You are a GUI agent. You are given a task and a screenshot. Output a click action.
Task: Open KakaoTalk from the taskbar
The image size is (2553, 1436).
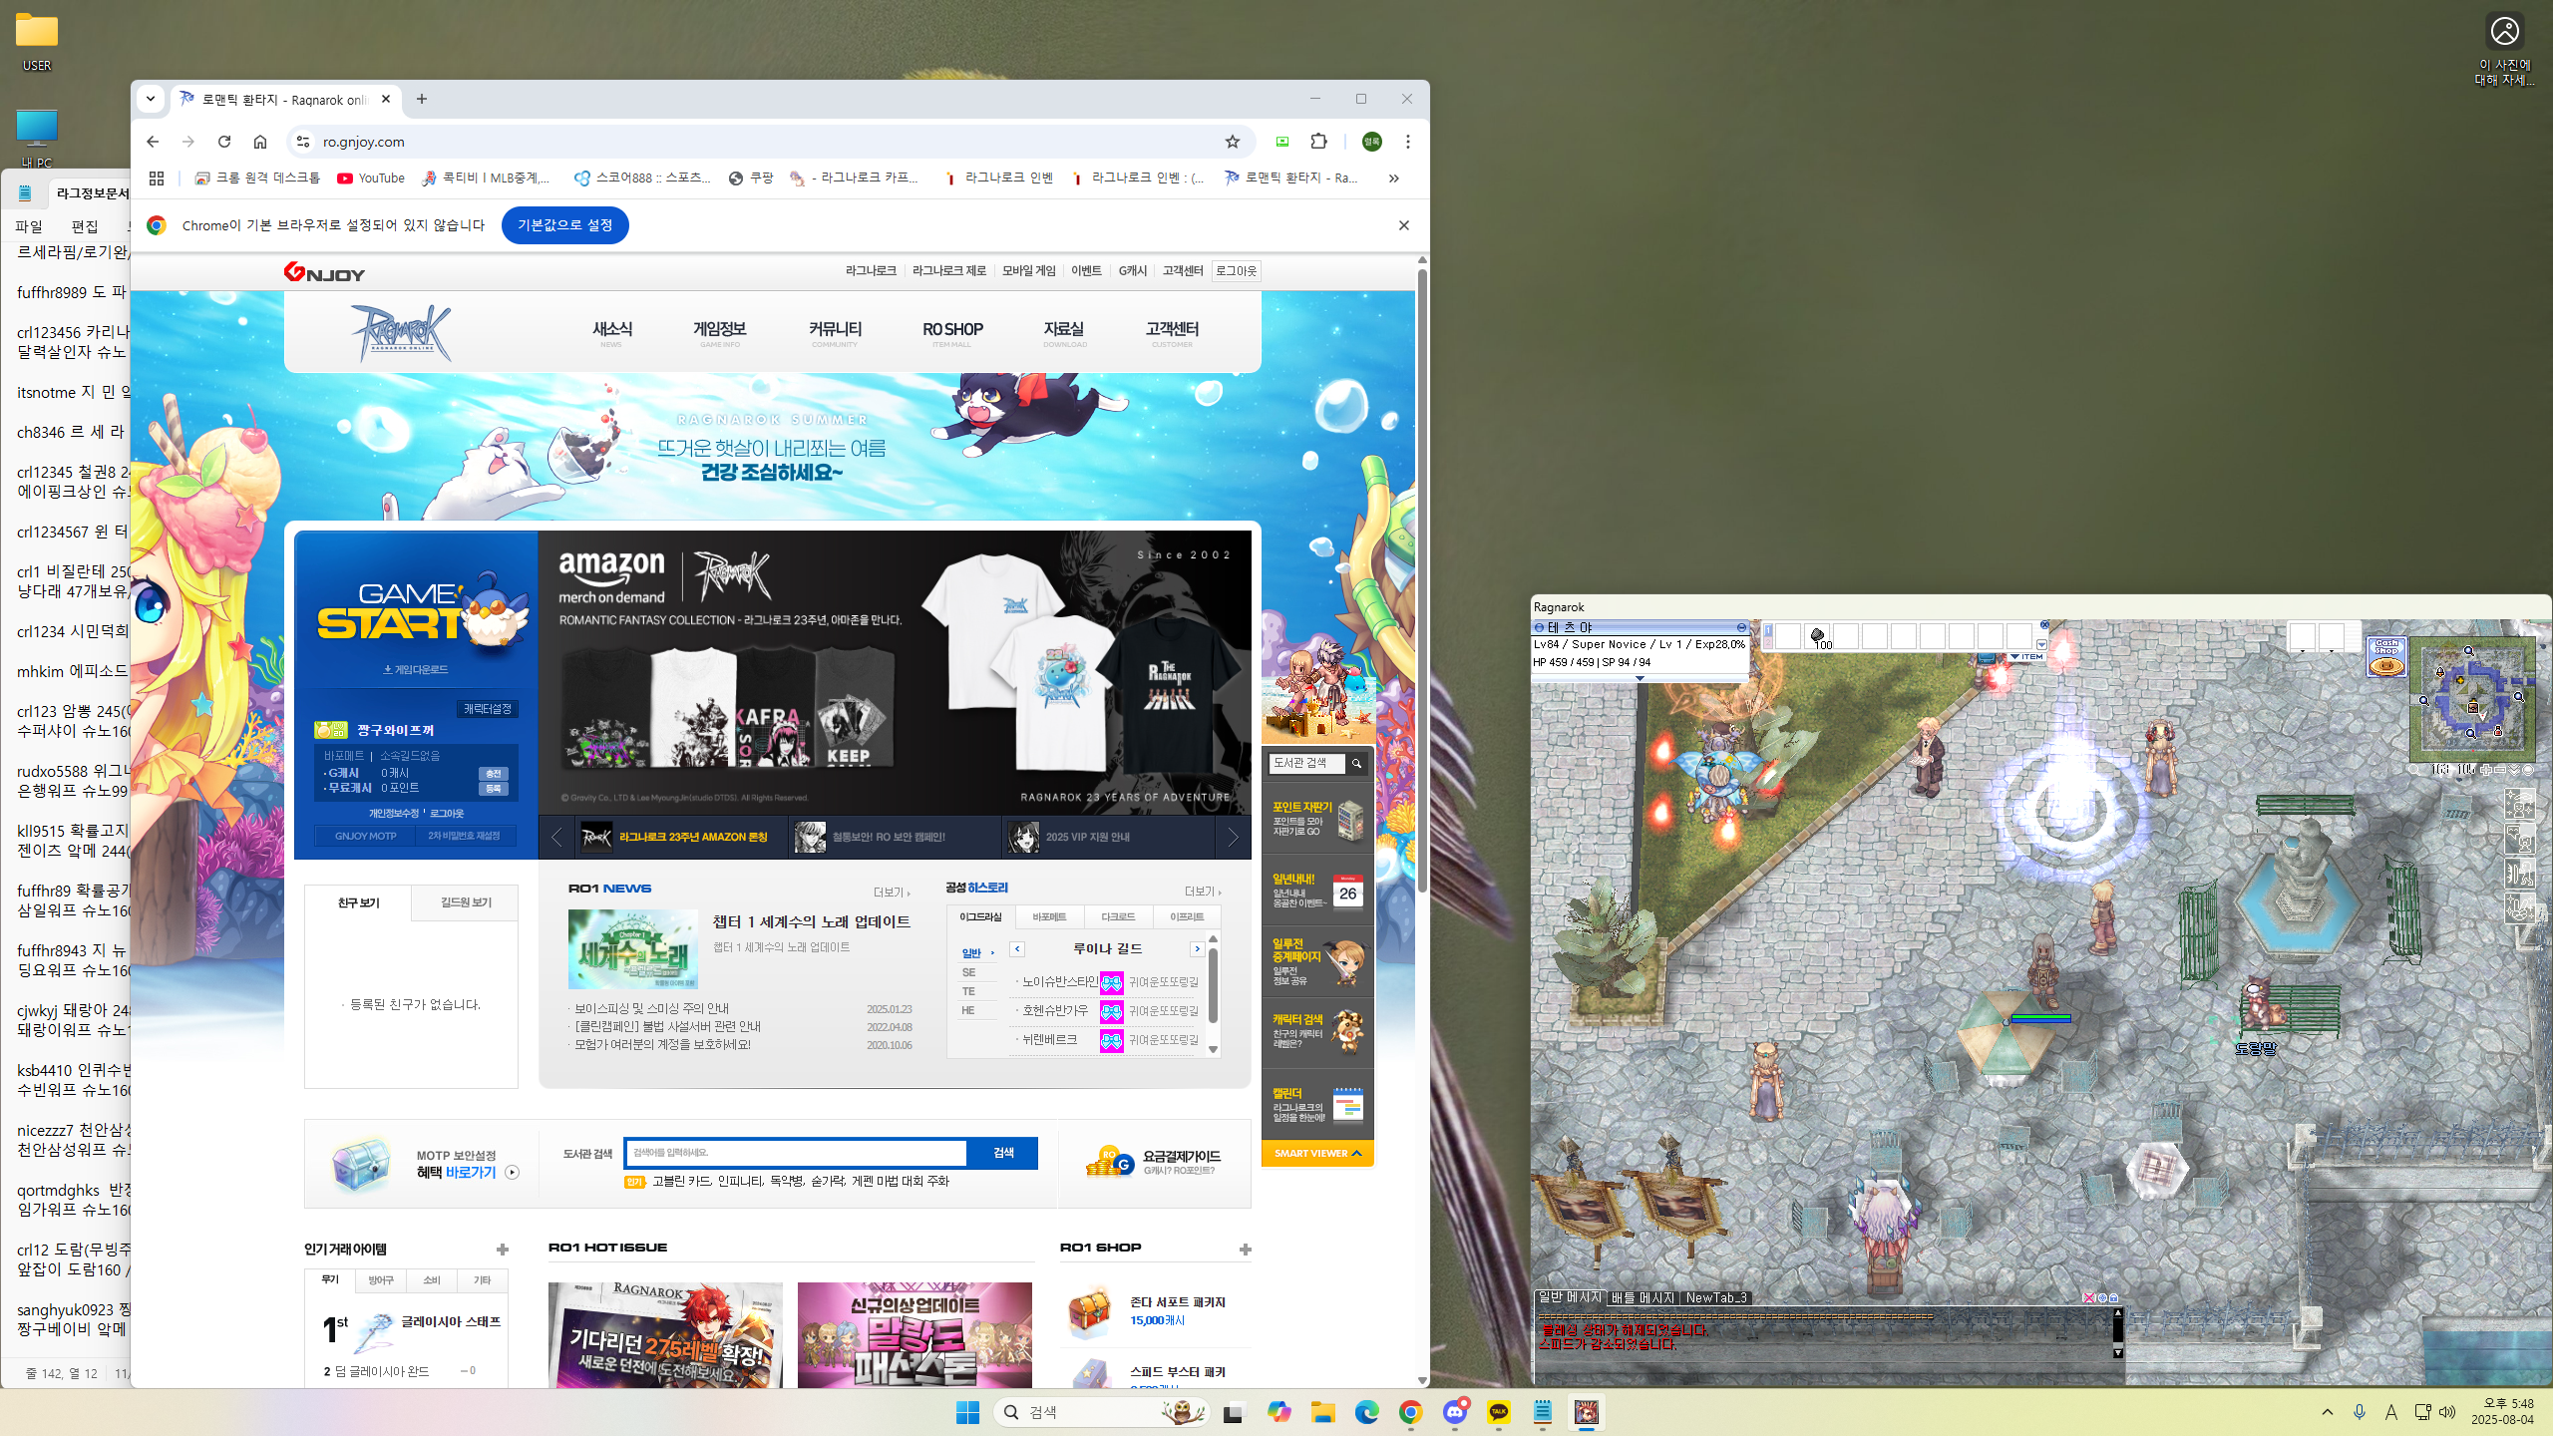pos(1499,1412)
